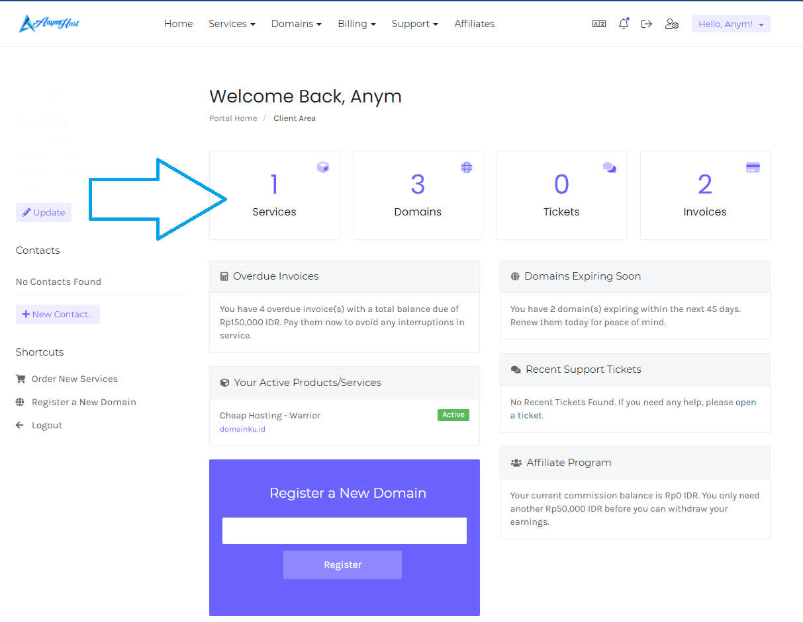The image size is (803, 622).
Task: Click the box icon on the Services card
Action: tap(323, 167)
